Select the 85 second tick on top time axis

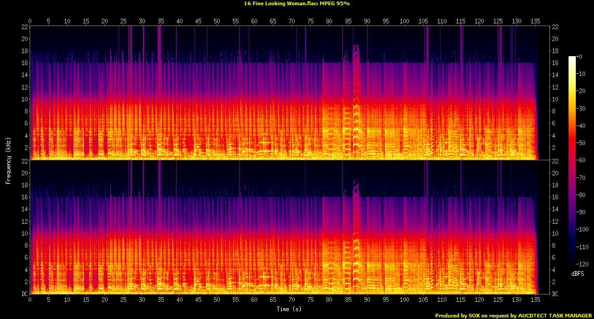click(x=348, y=21)
